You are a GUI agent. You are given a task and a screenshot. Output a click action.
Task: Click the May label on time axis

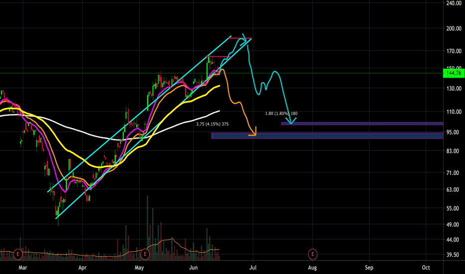pyautogui.click(x=139, y=268)
